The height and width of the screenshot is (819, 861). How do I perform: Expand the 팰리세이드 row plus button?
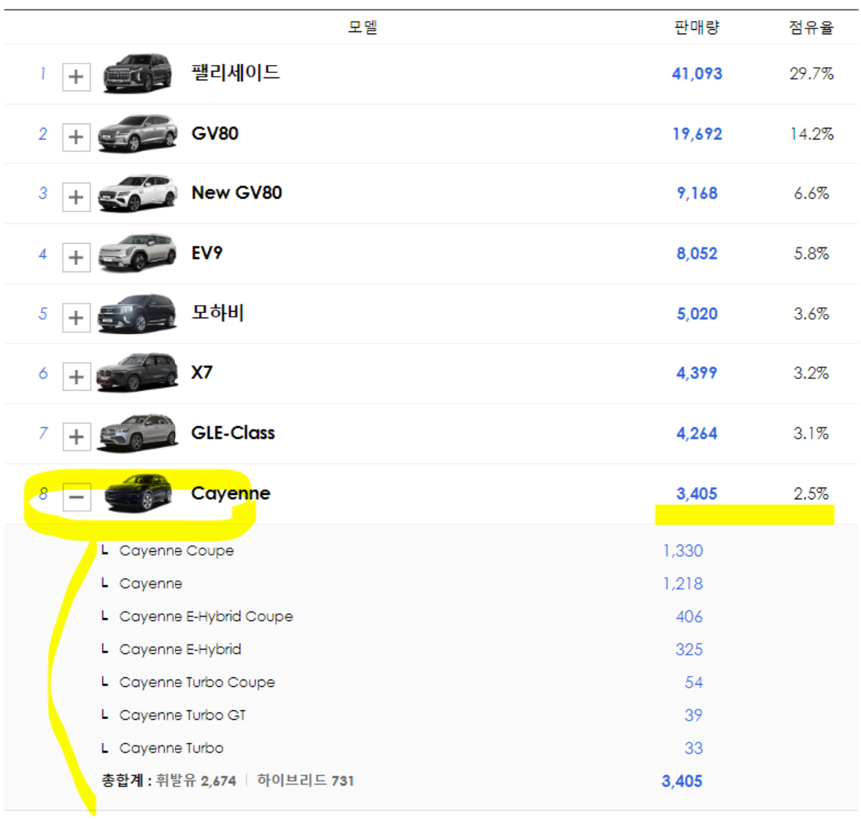pos(77,77)
